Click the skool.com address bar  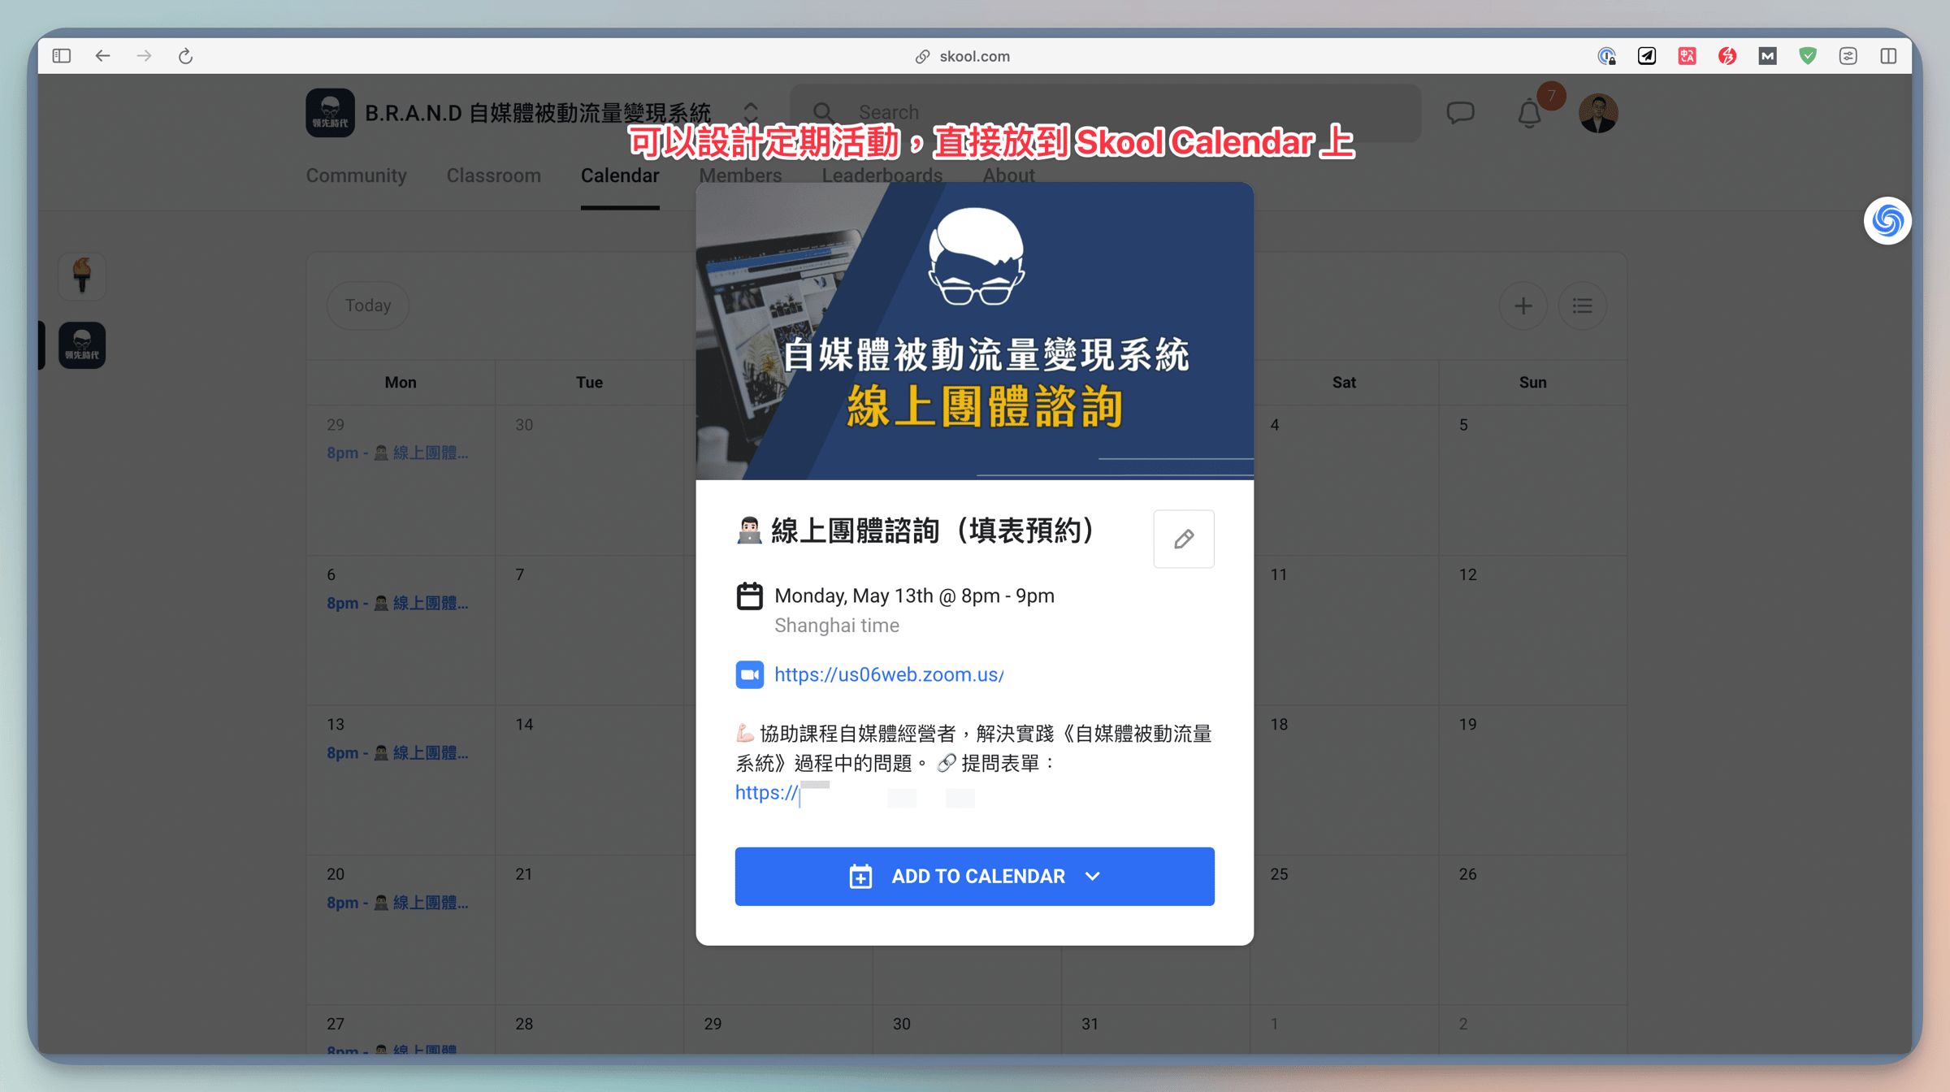point(963,56)
